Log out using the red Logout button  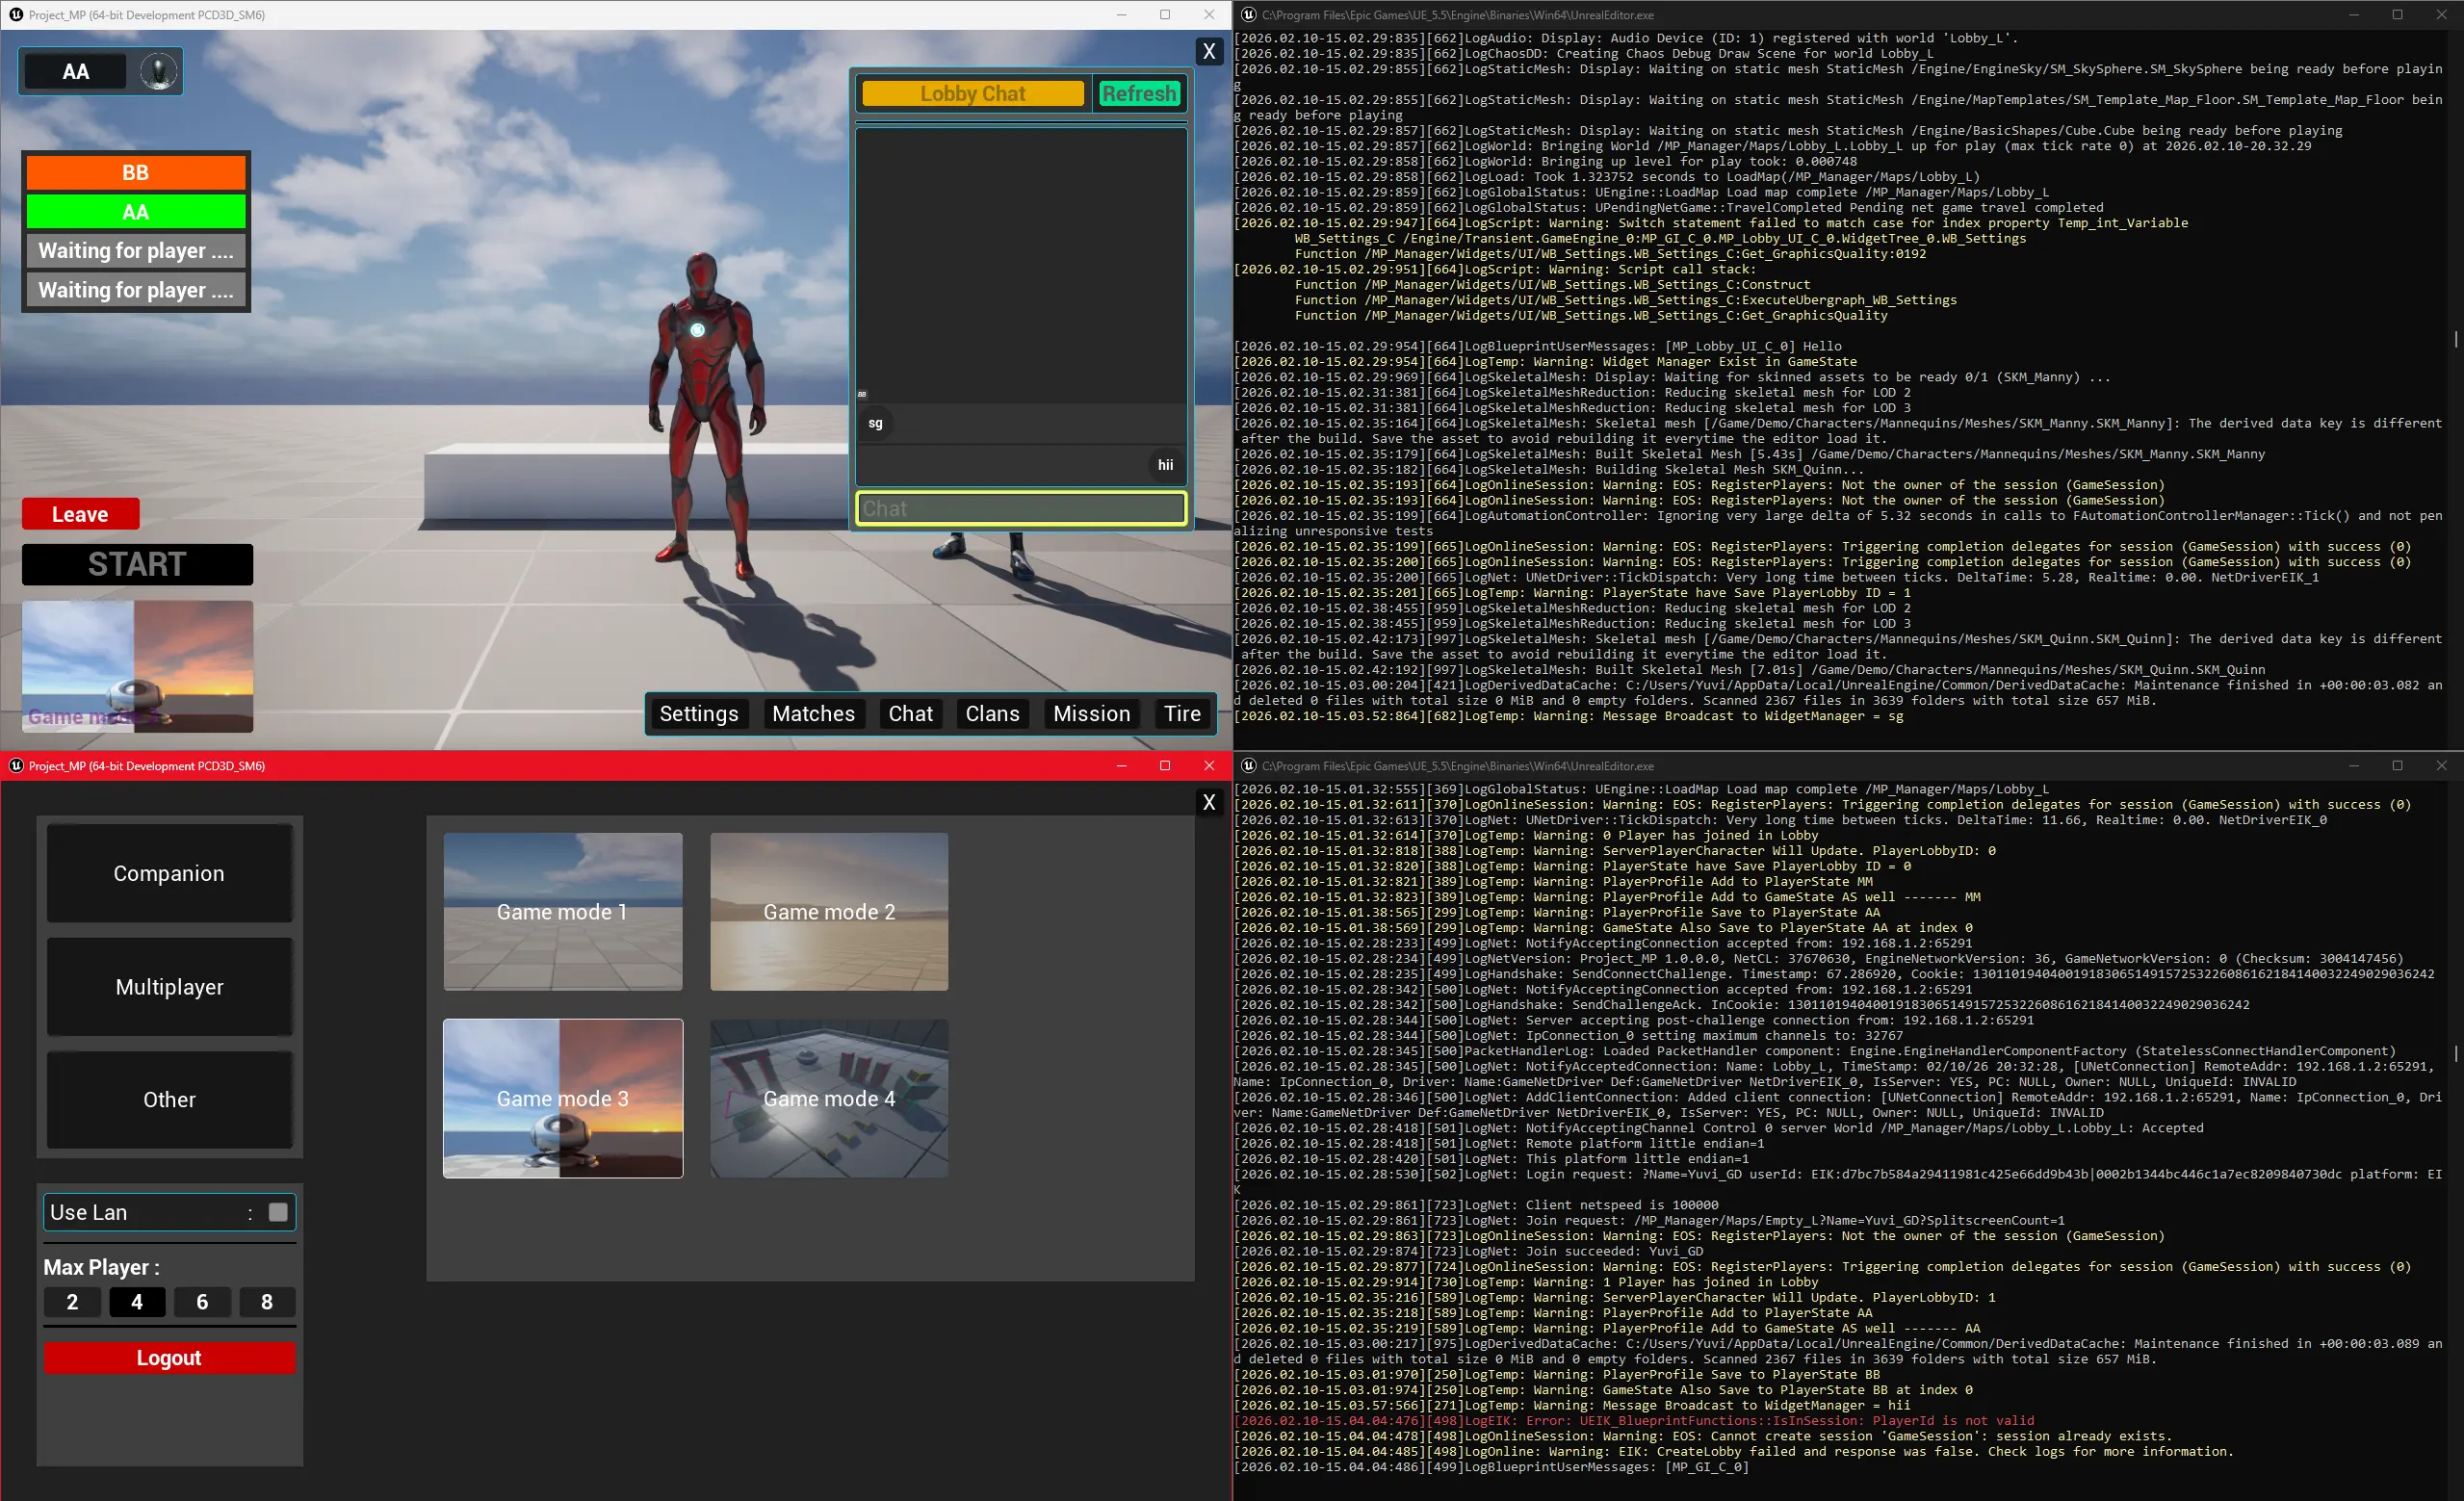pos(169,1358)
